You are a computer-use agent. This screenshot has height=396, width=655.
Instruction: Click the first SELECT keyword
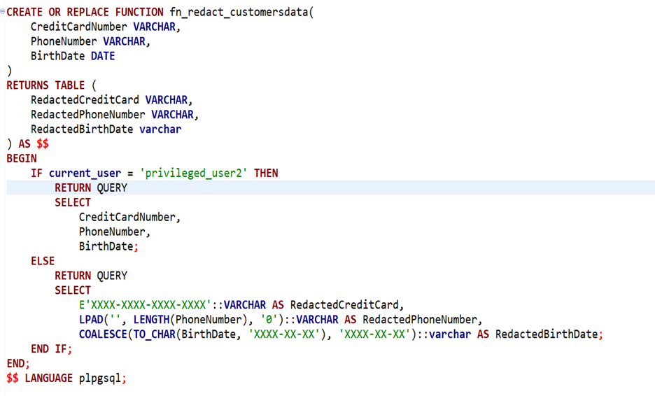(x=73, y=202)
